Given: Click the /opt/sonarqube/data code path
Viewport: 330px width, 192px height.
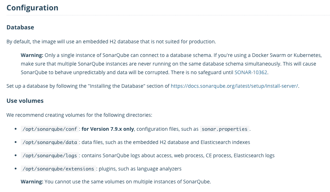Looking at the screenshot, I should pyautogui.click(x=49, y=142).
